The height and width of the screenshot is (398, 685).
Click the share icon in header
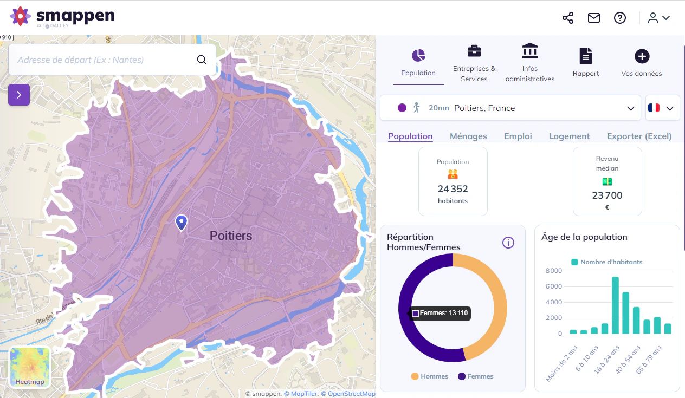[568, 18]
